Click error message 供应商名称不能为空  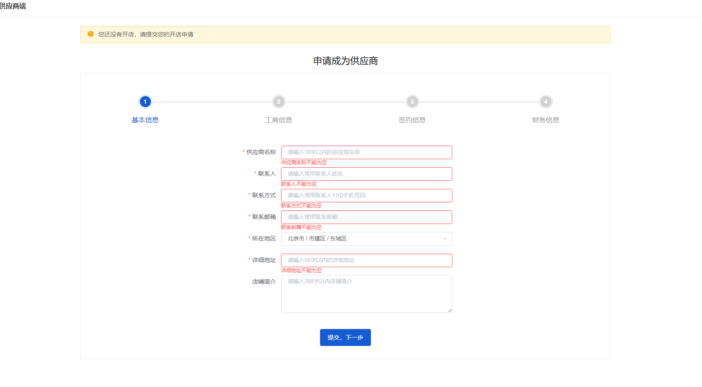[304, 163]
